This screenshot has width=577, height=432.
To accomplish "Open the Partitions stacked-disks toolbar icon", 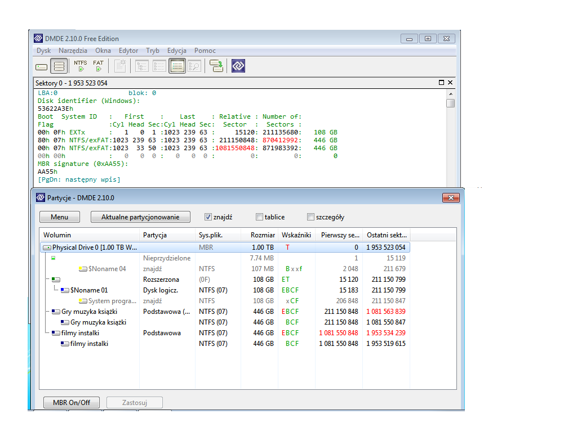I will coord(59,66).
